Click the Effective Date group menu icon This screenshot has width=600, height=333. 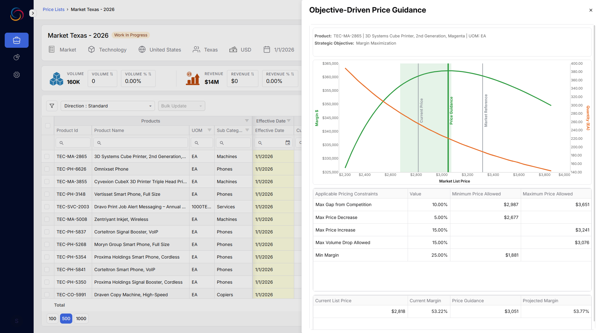point(289,121)
